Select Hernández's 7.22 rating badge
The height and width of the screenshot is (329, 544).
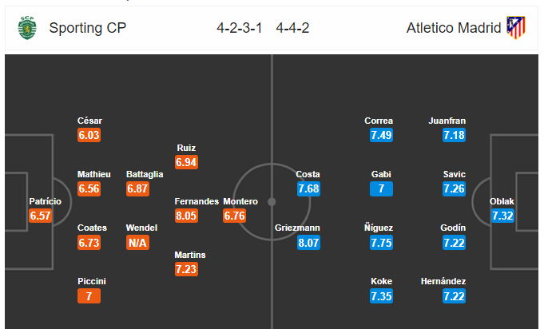tap(455, 296)
